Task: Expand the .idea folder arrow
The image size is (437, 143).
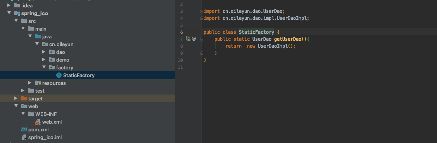Action: pyautogui.click(x=9, y=5)
